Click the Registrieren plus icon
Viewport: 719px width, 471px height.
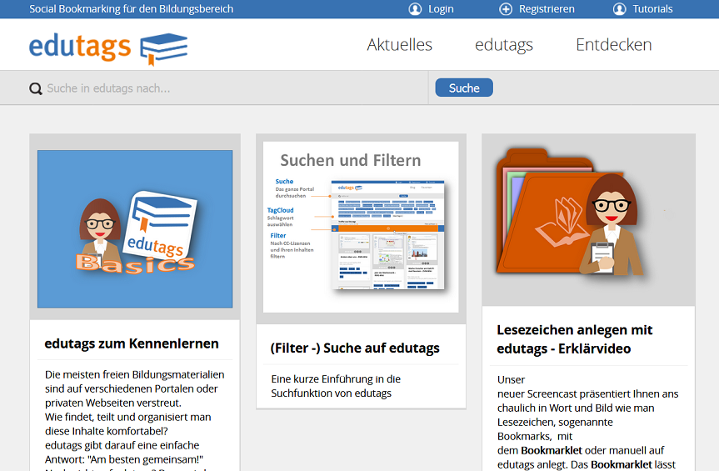[x=506, y=9]
